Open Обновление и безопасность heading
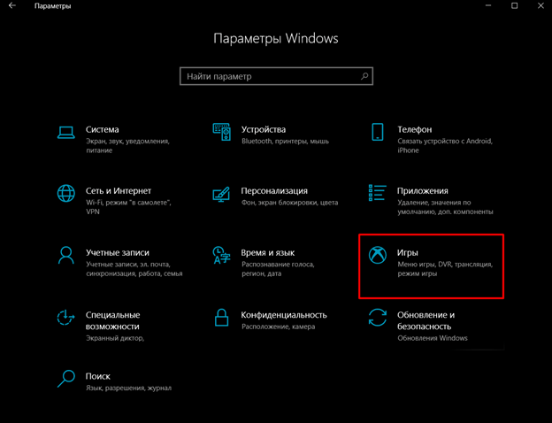The image size is (552, 423). tap(425, 320)
